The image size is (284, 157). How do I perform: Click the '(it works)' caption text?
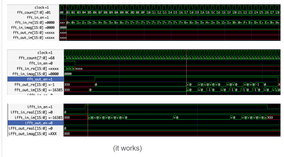(x=128, y=148)
